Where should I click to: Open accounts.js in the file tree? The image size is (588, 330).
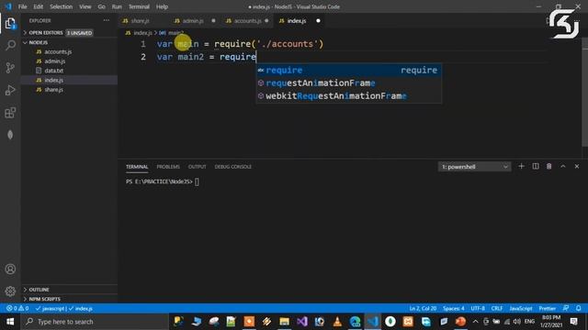[70, 52]
